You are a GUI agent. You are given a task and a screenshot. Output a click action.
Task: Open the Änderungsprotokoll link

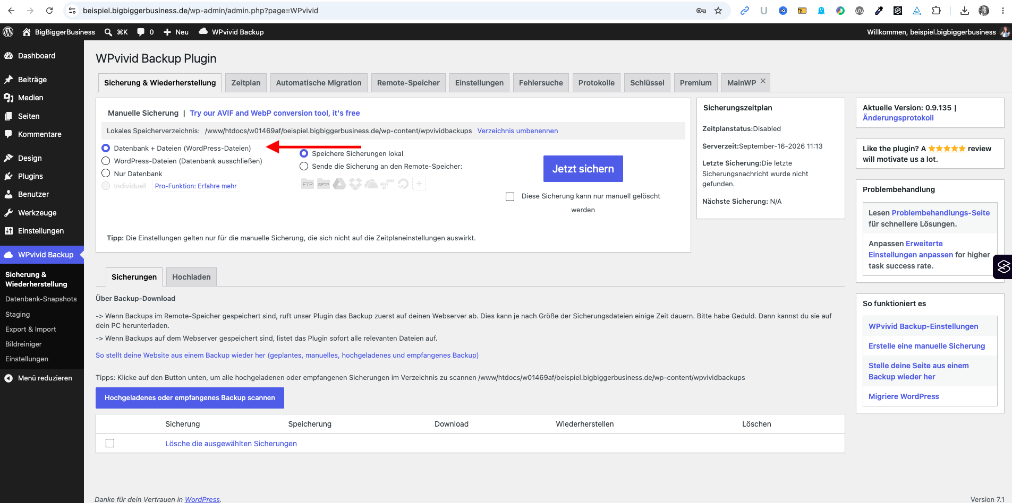(898, 118)
